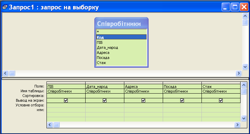
Task: Click Условие отбора cell for Стаж
Action: (221, 105)
